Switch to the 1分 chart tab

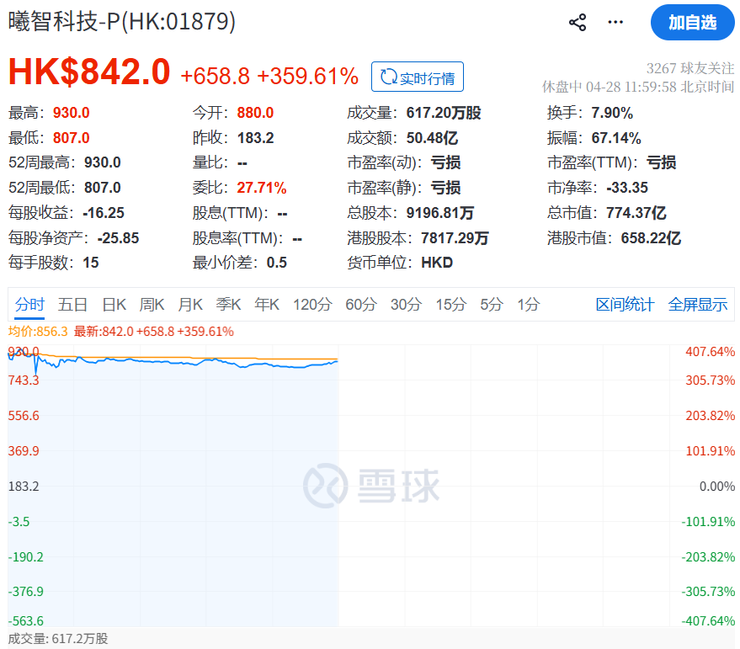click(528, 305)
